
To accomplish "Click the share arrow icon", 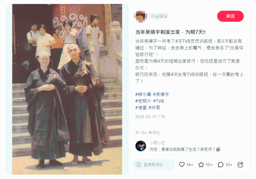I will click(240, 165).
